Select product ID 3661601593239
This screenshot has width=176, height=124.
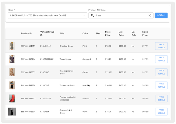click(28, 86)
